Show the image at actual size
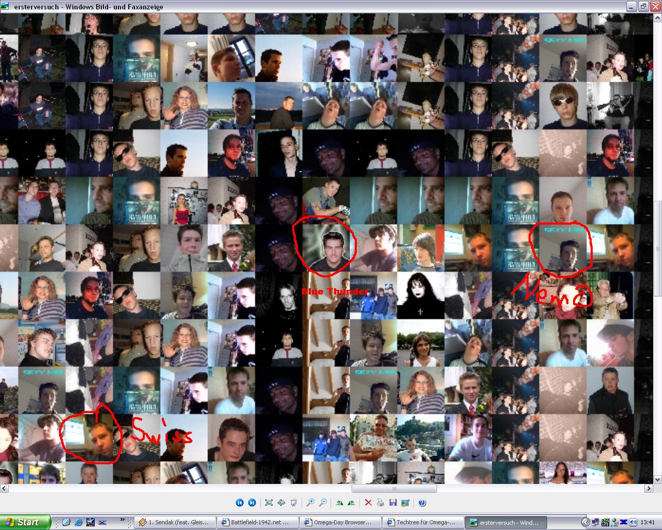Viewport: 662px width, 530px height. click(281, 503)
